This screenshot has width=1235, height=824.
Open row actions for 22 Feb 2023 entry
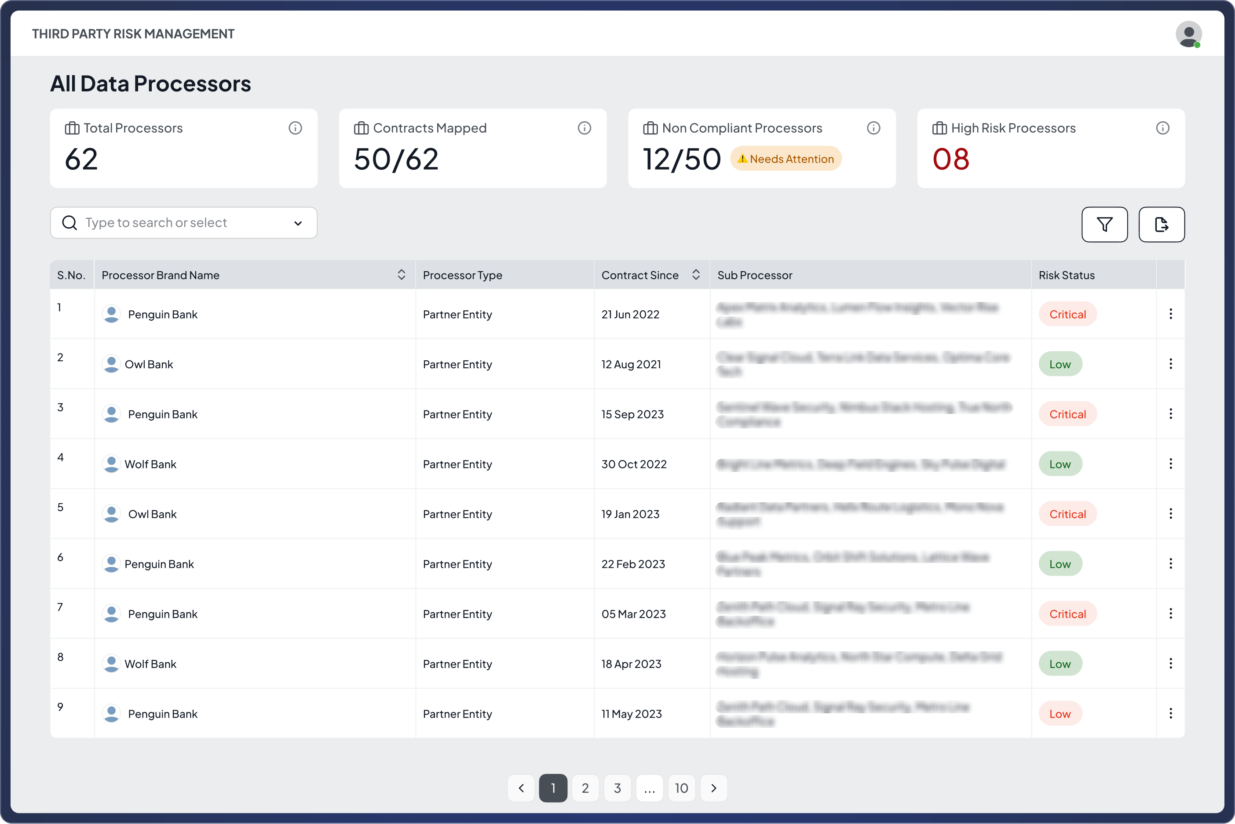1170,563
